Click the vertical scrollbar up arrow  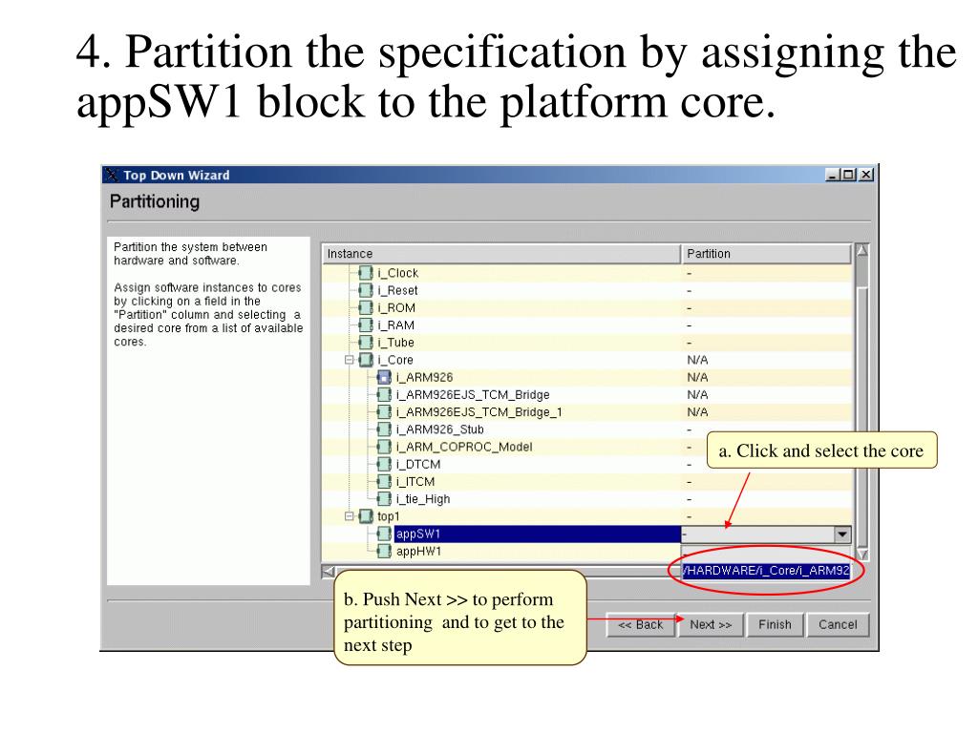[x=862, y=251]
